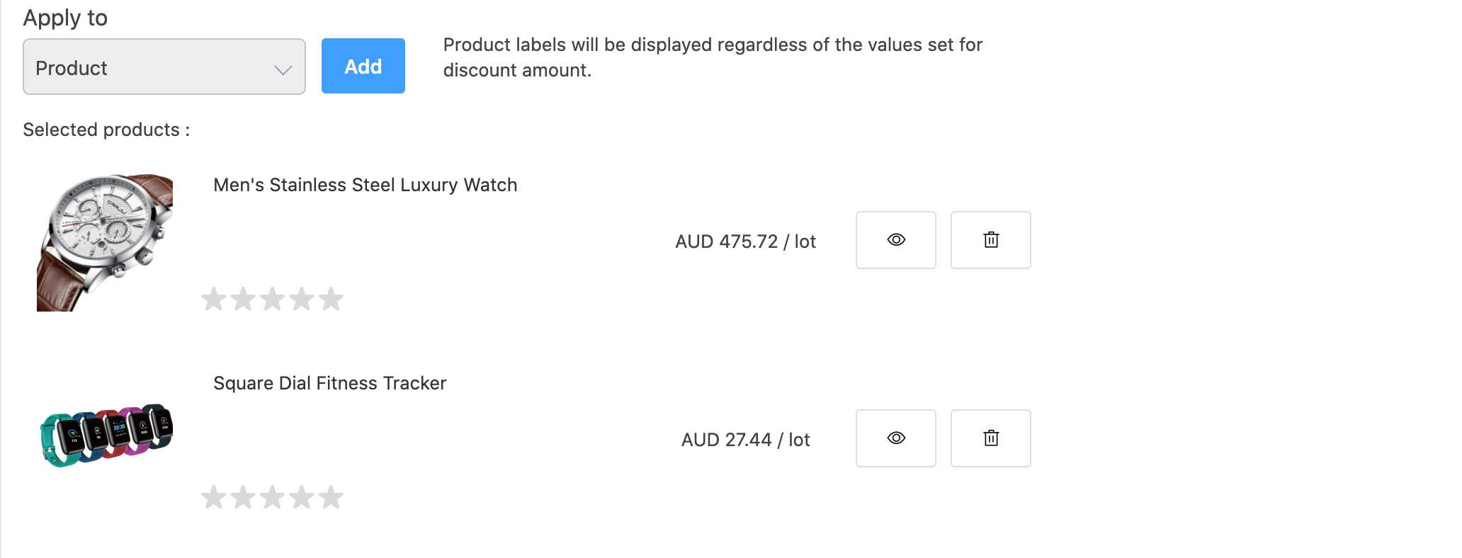
Task: Click the third rating star under Fitness Tracker
Action: tap(272, 497)
